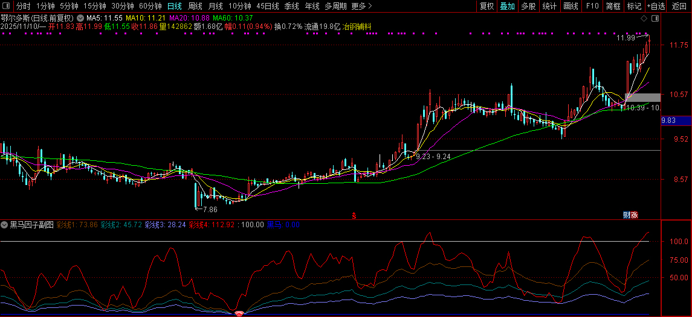Switch to 周线 weekly period tab

pyautogui.click(x=195, y=6)
